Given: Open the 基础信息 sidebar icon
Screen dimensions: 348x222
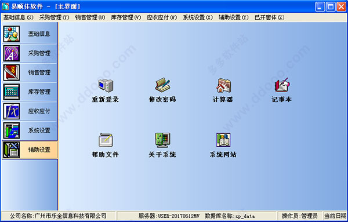Looking at the screenshot, I should (x=12, y=34).
